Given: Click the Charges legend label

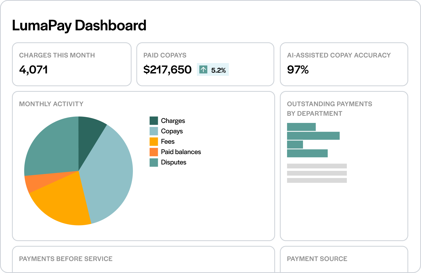Looking at the screenshot, I should tap(173, 121).
